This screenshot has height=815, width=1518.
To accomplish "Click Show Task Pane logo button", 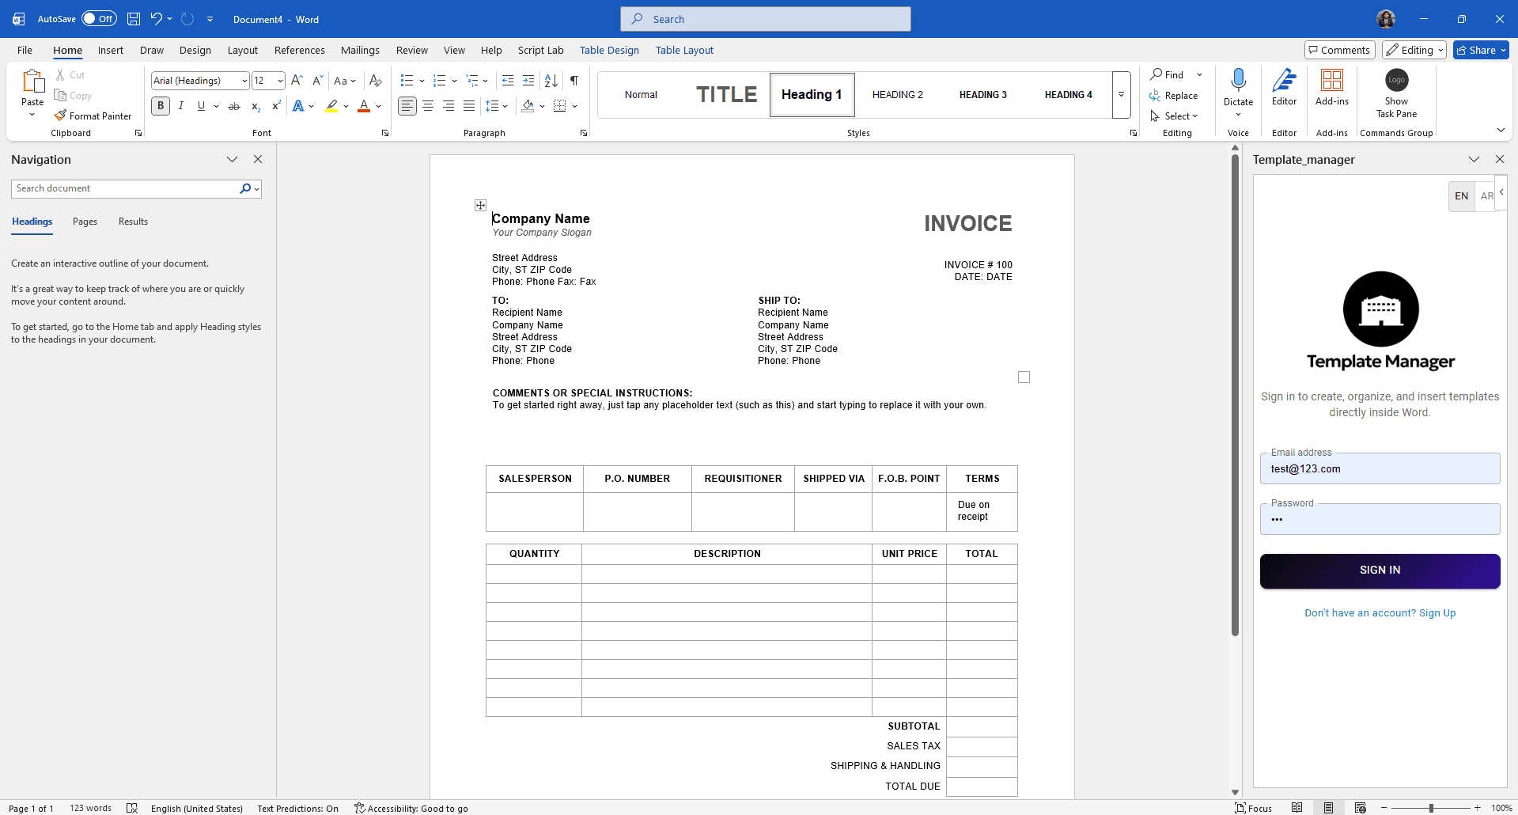I will click(1396, 80).
